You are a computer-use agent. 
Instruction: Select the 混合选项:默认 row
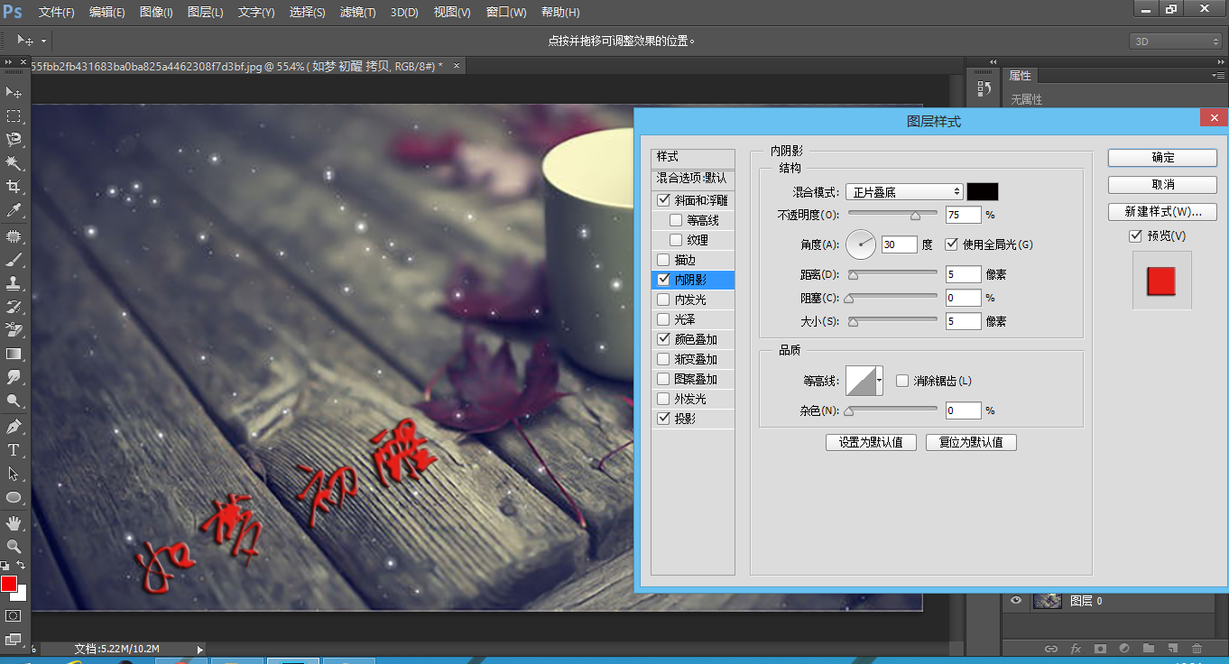tap(693, 179)
